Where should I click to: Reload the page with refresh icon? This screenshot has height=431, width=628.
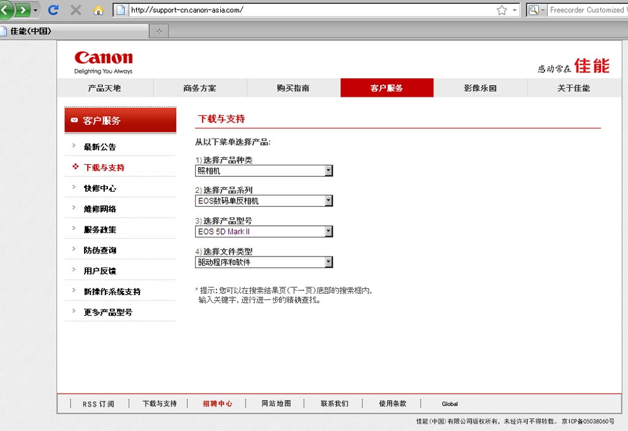[53, 10]
